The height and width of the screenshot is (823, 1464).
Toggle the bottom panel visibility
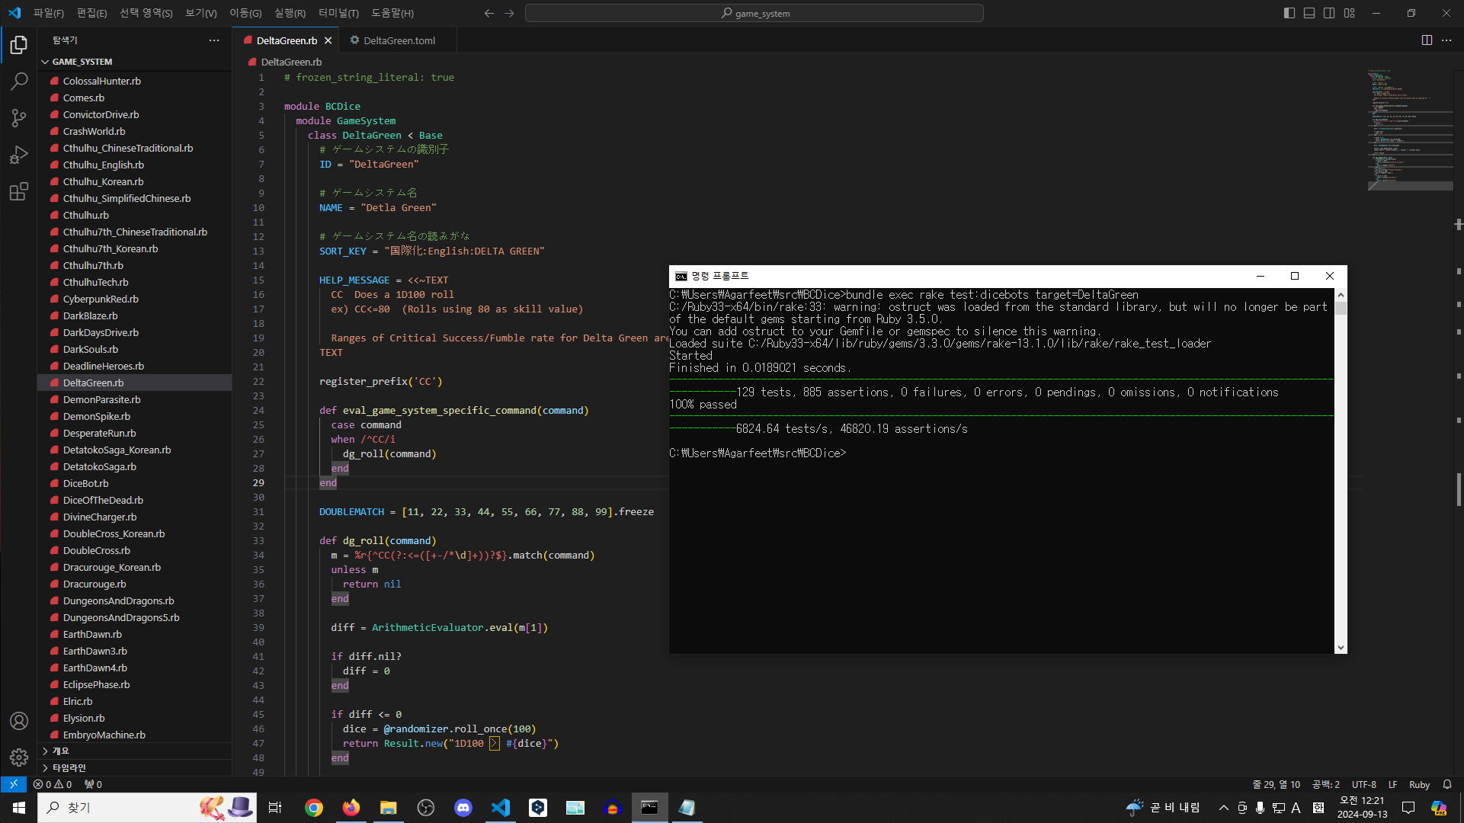click(x=1309, y=13)
